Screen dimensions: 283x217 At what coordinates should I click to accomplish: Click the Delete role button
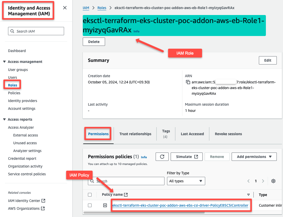pos(94,41)
